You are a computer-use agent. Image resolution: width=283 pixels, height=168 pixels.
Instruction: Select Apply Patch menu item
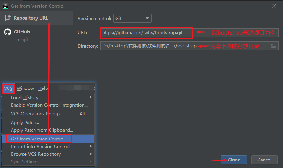[48, 123]
